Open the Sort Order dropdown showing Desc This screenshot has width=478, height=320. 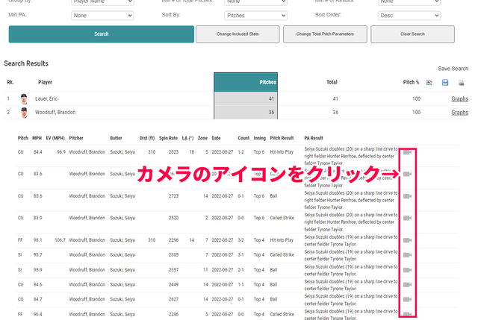[x=409, y=16]
